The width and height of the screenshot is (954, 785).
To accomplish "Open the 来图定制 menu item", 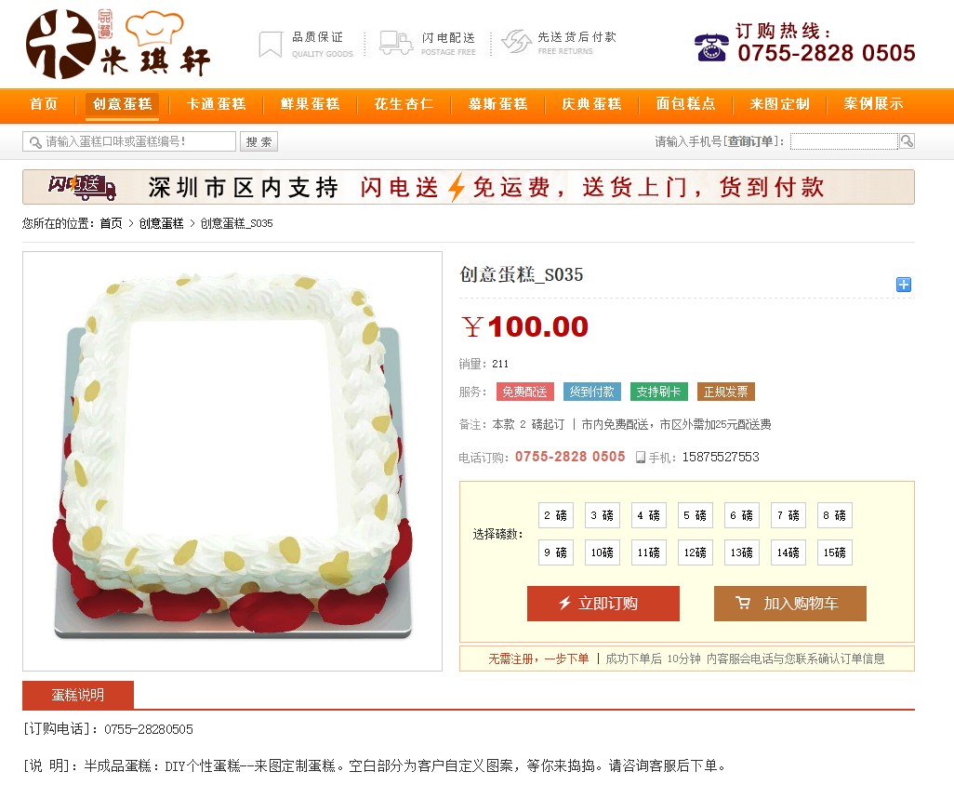I will [x=779, y=104].
